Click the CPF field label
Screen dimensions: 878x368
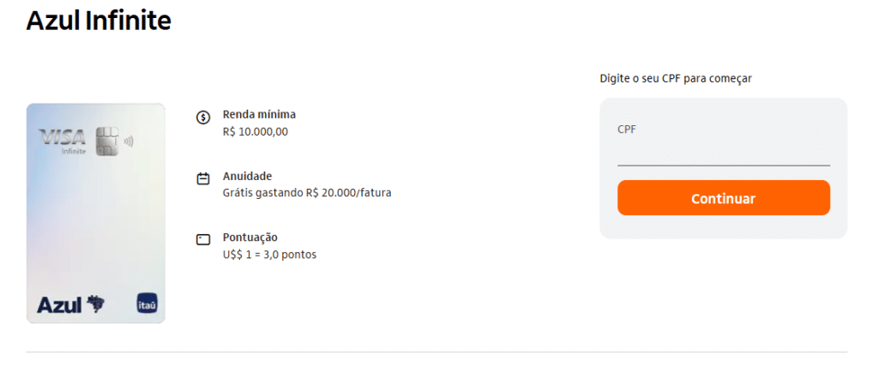(627, 130)
